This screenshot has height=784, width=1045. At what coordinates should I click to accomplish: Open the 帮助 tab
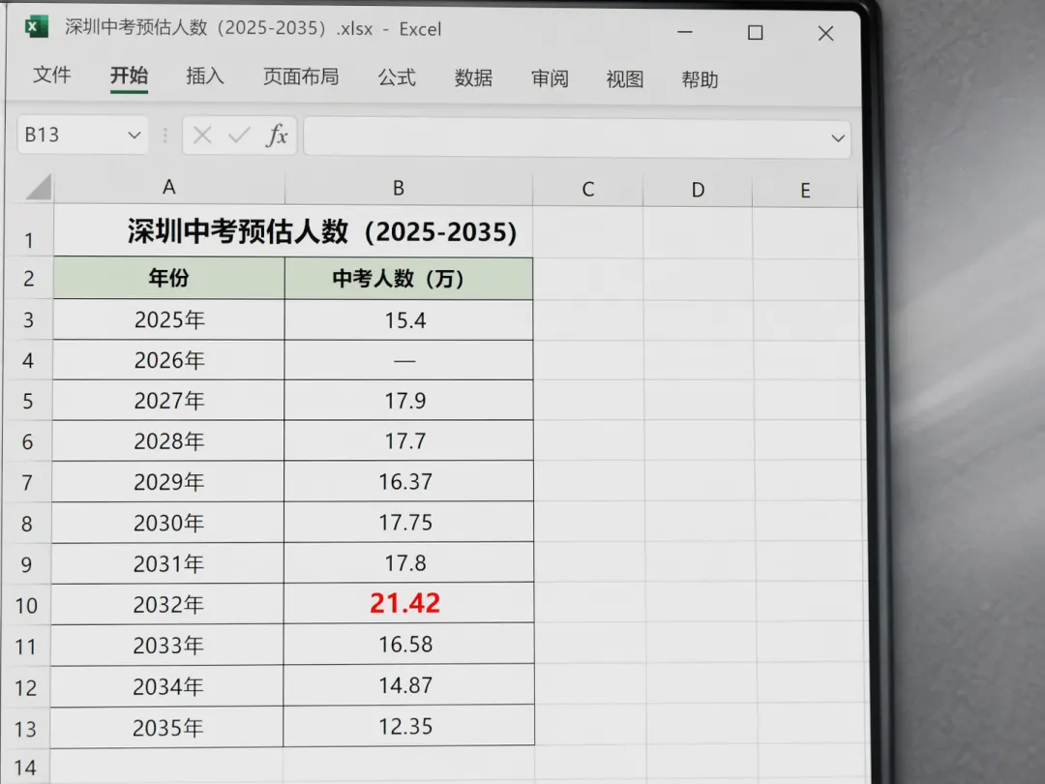tap(700, 80)
